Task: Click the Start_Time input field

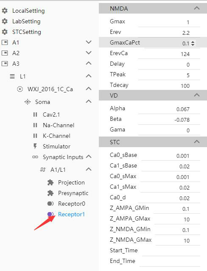Action: tap(171, 251)
